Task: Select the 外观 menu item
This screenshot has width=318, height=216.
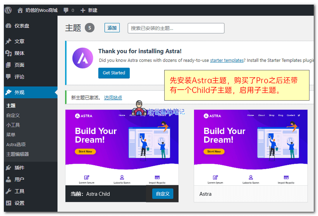Action: (x=31, y=92)
